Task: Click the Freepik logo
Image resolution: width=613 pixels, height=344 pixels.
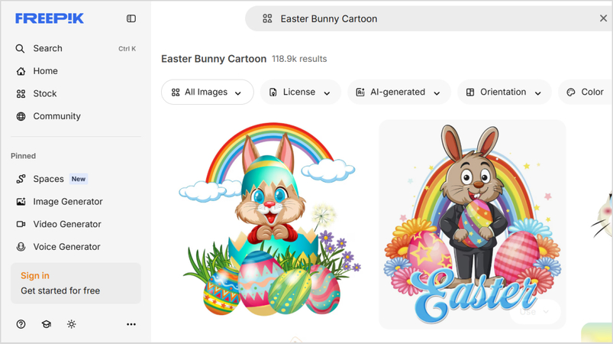Action: [50, 18]
